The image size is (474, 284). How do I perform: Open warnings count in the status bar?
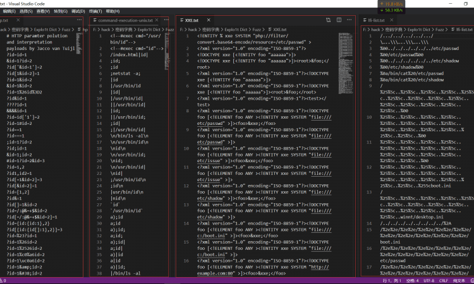(x=3, y=281)
